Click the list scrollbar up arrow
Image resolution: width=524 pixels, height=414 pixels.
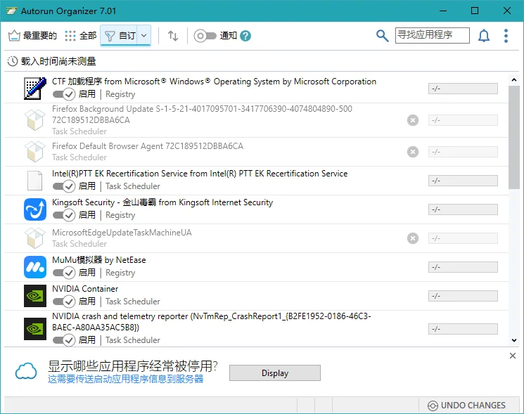point(514,80)
